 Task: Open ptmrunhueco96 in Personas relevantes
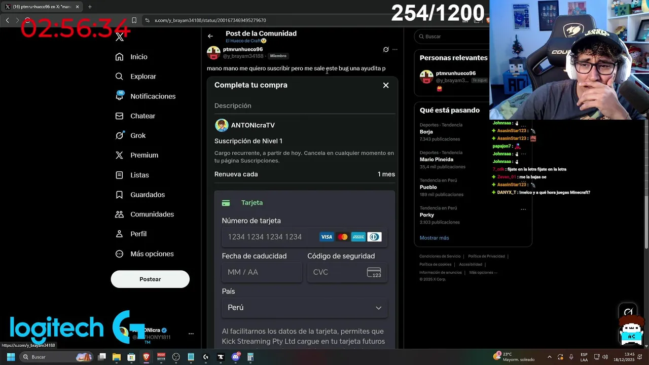click(456, 74)
